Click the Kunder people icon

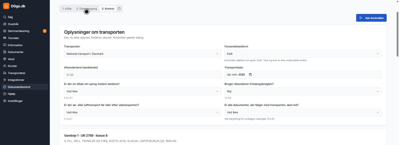5,66
